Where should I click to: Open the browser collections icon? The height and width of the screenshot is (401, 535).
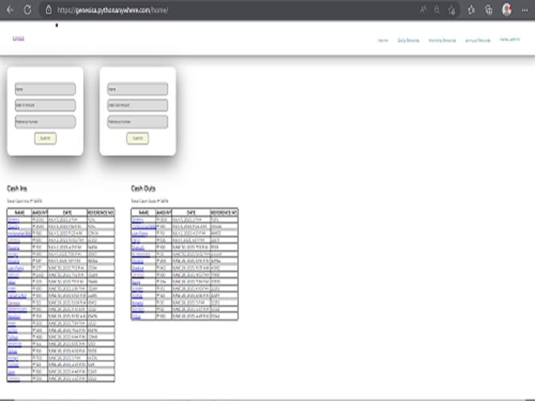pos(488,10)
